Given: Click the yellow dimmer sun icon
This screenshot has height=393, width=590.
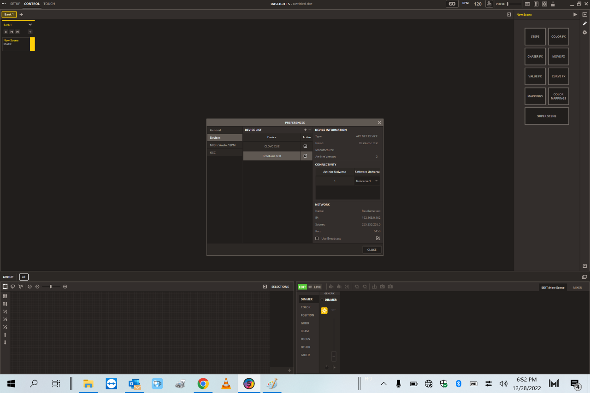Looking at the screenshot, I should [324, 311].
